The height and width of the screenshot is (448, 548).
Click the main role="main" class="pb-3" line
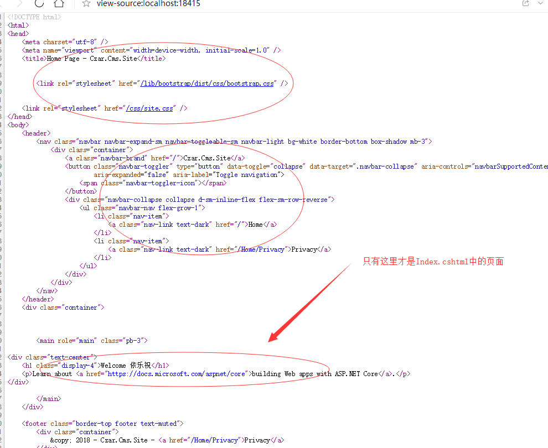click(92, 341)
